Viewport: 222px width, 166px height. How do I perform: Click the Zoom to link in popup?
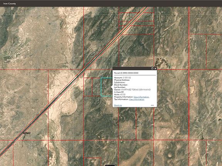(x=118, y=105)
